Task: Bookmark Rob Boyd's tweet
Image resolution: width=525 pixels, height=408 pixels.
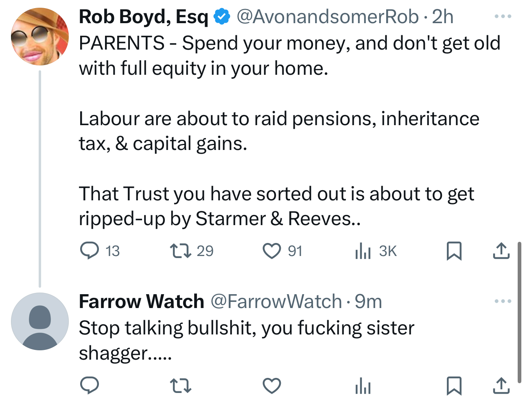Action: (x=454, y=251)
